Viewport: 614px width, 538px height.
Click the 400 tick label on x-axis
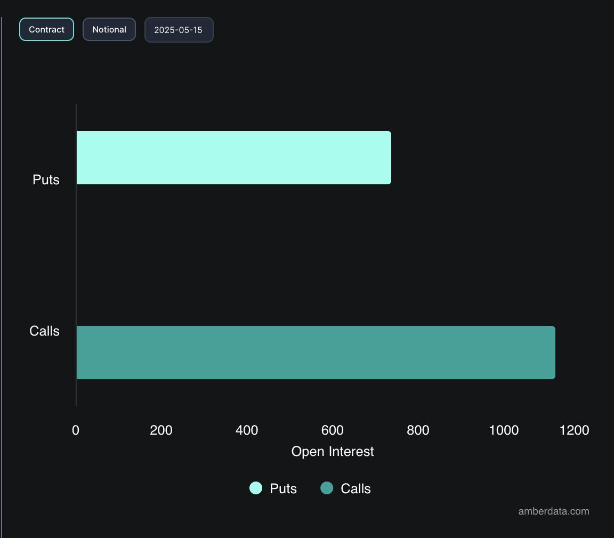point(247,430)
